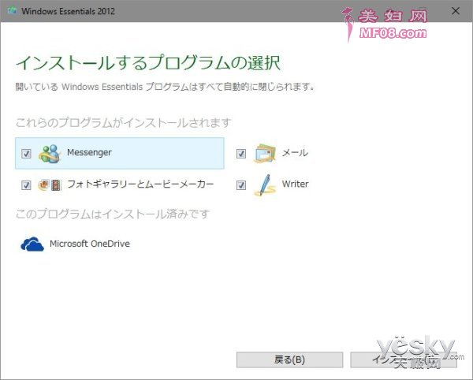473x380 pixels.
Task: Click the 戻る(B) back button
Action: coord(289,360)
